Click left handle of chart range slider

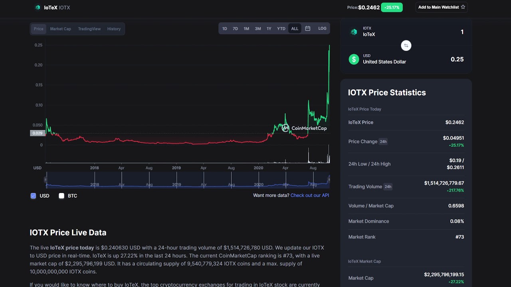point(46,180)
